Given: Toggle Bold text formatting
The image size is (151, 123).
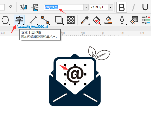Looking at the screenshot, I should [x=122, y=7].
